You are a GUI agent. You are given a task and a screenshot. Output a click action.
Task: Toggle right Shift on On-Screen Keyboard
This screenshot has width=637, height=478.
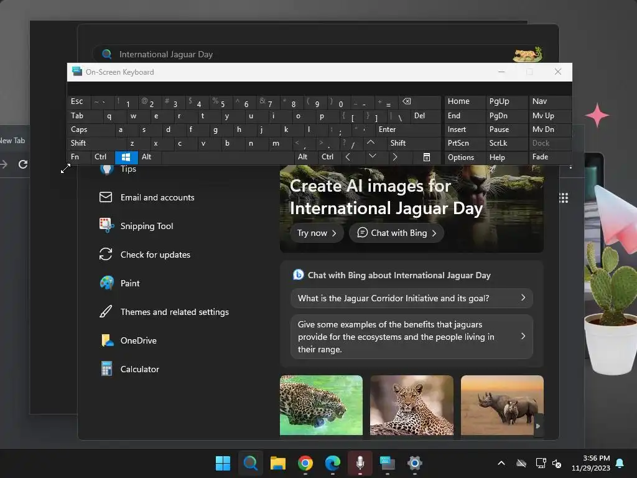pos(414,143)
